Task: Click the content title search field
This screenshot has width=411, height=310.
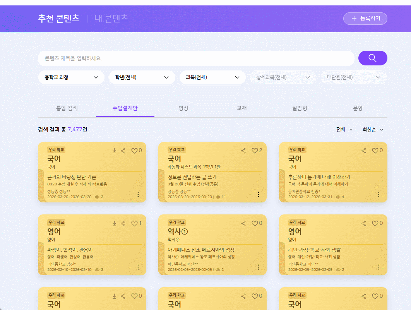Action: [195, 58]
